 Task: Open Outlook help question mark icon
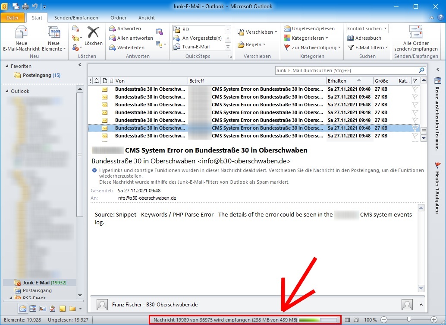[440, 17]
